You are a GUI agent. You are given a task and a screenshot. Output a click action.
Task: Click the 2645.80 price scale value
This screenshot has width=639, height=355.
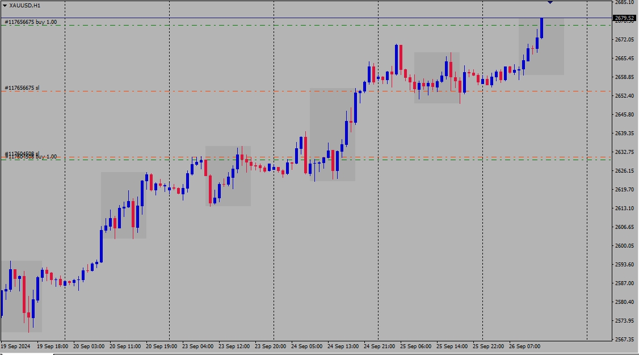624,115
